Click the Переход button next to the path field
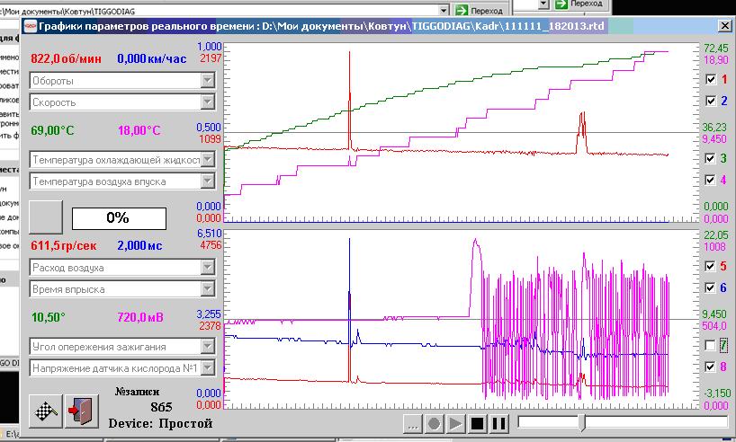 [x=479, y=10]
